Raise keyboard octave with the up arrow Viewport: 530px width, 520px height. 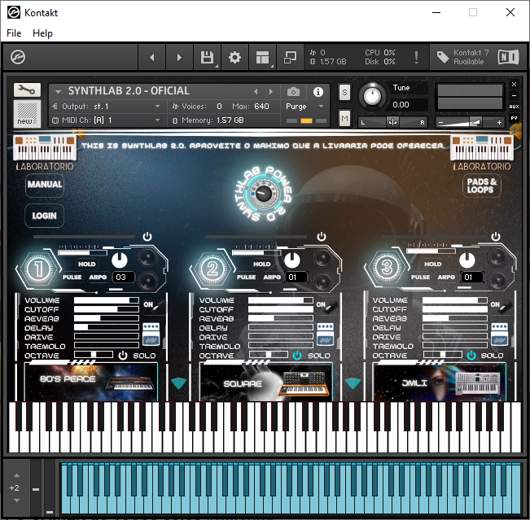pyautogui.click(x=16, y=475)
